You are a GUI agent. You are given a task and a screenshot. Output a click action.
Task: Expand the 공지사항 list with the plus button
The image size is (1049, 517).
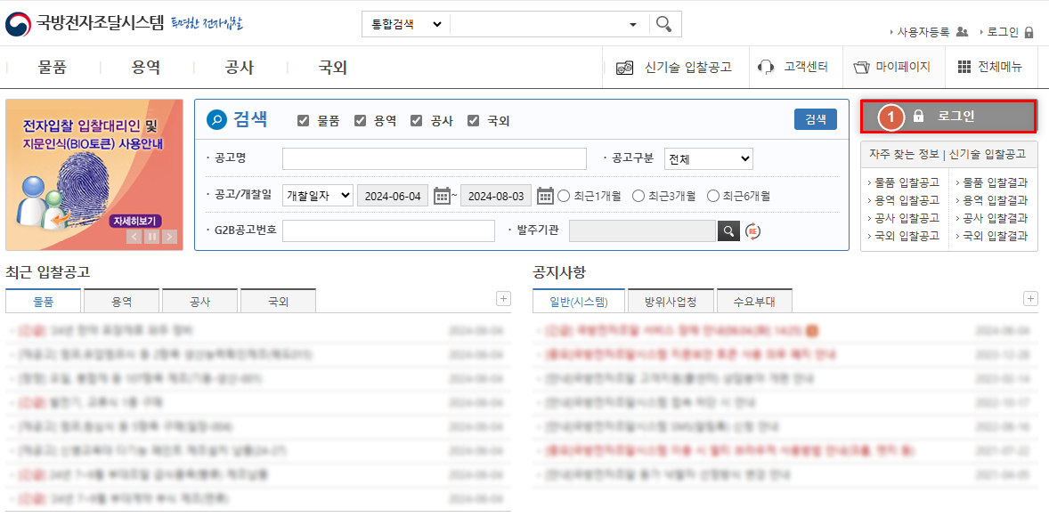(1029, 298)
